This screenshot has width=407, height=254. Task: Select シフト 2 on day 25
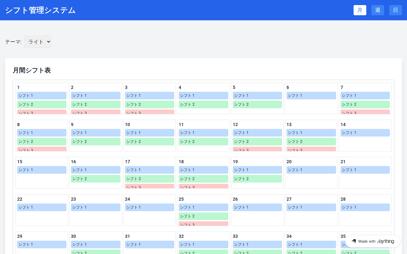tap(203, 216)
